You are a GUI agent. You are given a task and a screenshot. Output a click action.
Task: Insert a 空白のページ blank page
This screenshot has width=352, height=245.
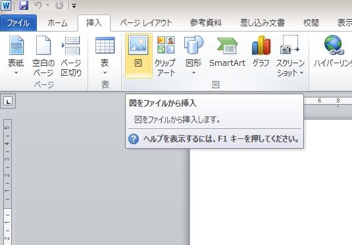point(43,56)
